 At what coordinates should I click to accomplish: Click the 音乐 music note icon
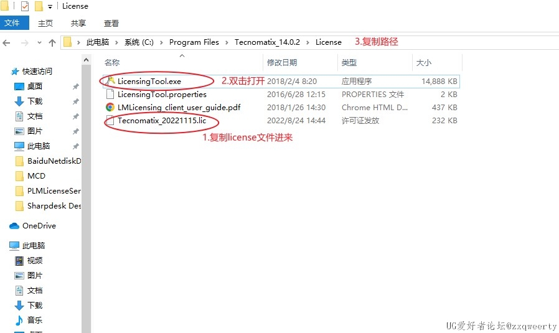click(x=19, y=321)
